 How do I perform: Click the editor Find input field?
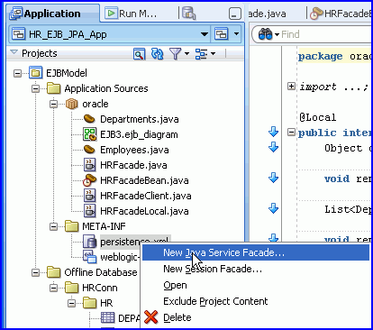[326, 34]
